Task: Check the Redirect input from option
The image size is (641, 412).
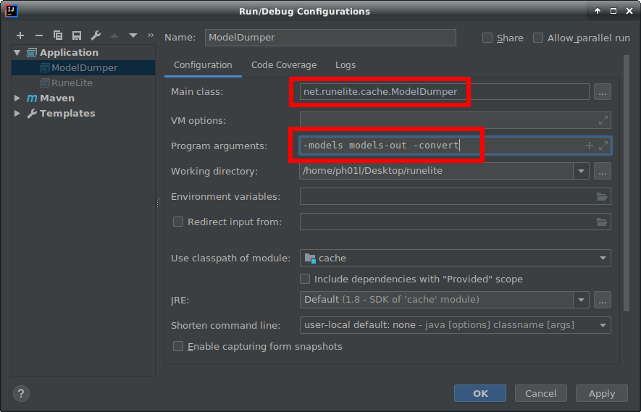Action: click(x=178, y=222)
